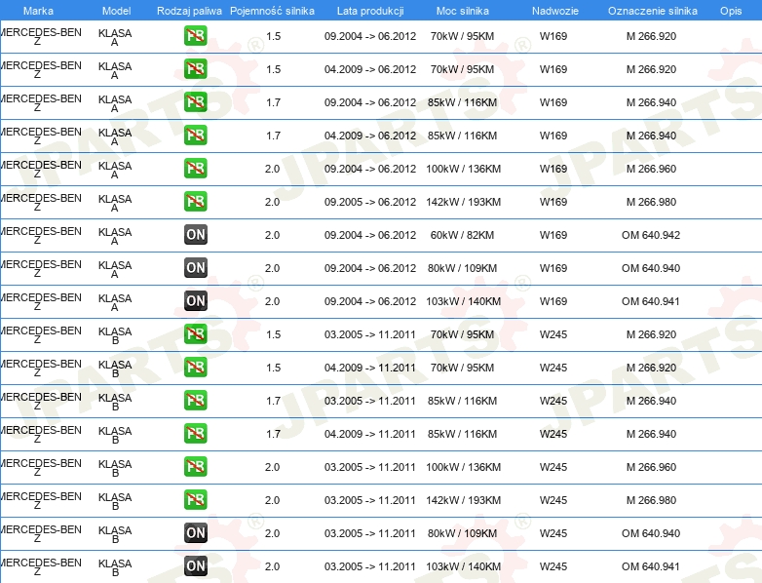
Task: Click W169 body in OM 640.942 row
Action: (553, 235)
